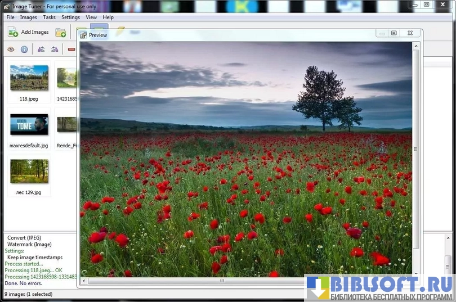
Task: Open image info with the blue info icon
Action: 24,49
